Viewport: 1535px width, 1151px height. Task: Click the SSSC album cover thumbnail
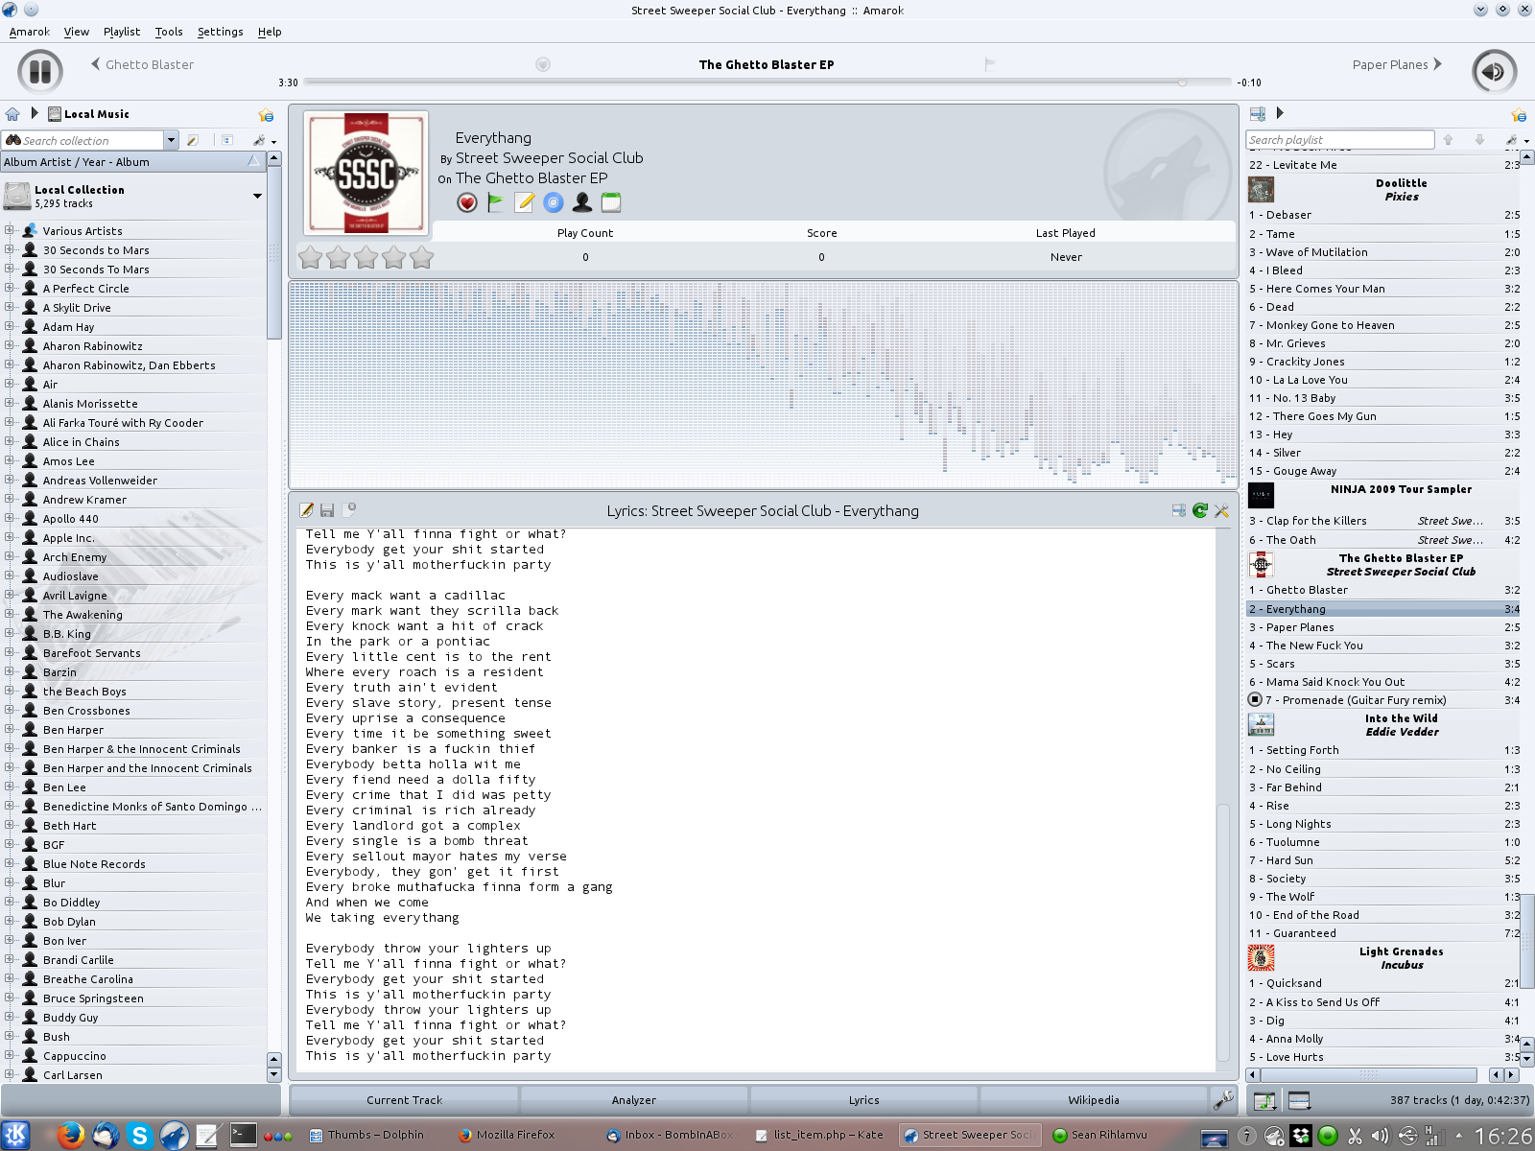point(366,174)
